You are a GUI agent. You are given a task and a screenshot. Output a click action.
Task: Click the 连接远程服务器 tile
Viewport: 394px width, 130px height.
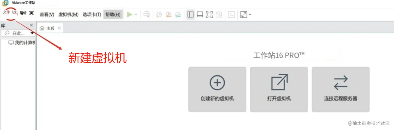(x=341, y=89)
